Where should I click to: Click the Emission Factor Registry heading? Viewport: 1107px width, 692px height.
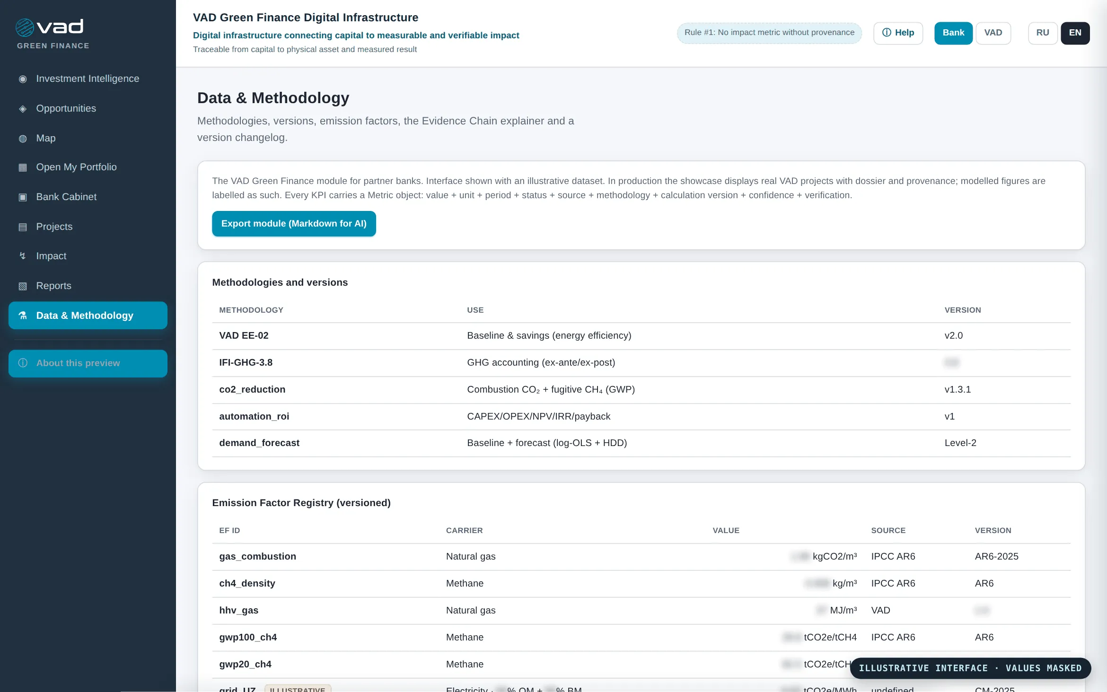301,503
